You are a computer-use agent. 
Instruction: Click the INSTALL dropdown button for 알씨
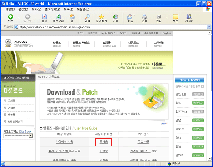[198, 103]
